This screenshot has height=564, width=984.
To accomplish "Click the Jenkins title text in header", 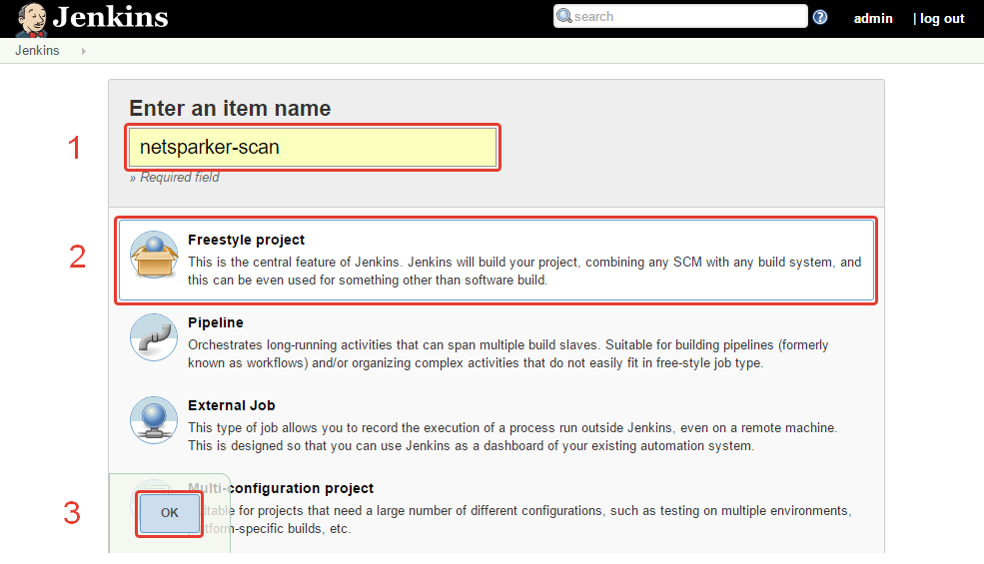I will pos(111,17).
